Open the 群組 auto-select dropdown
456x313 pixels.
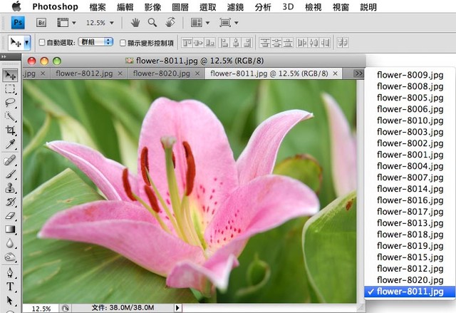95,42
